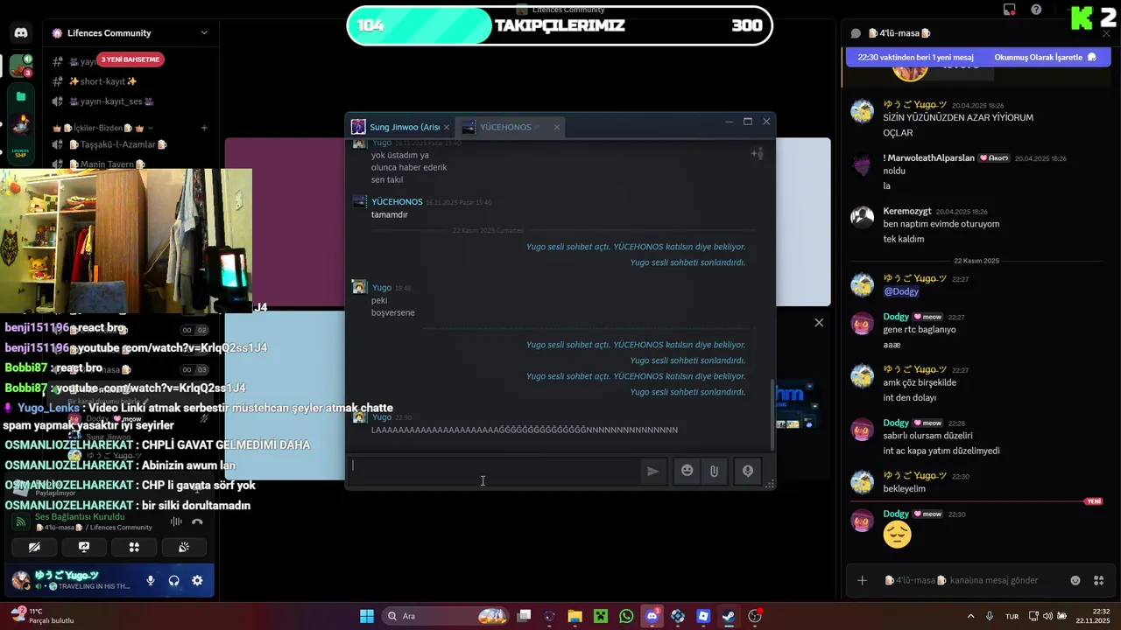Open File Explorer from taskbar
This screenshot has width=1121, height=630.
tap(575, 616)
